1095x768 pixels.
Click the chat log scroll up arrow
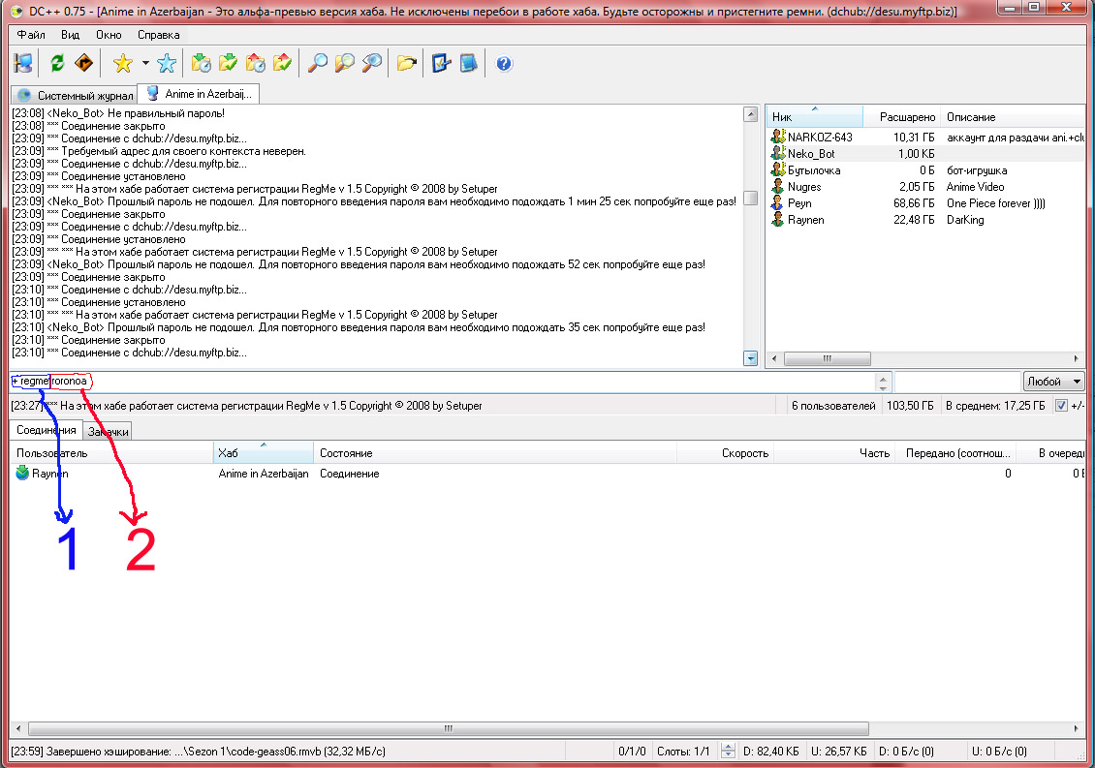pos(751,114)
